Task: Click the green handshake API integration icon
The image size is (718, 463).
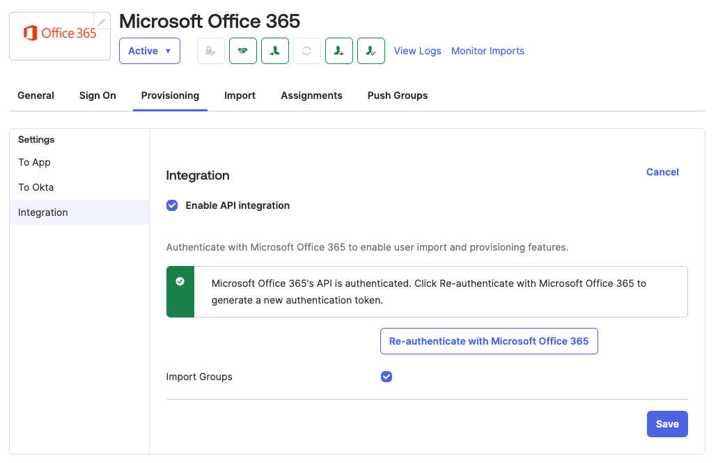Action: click(242, 50)
